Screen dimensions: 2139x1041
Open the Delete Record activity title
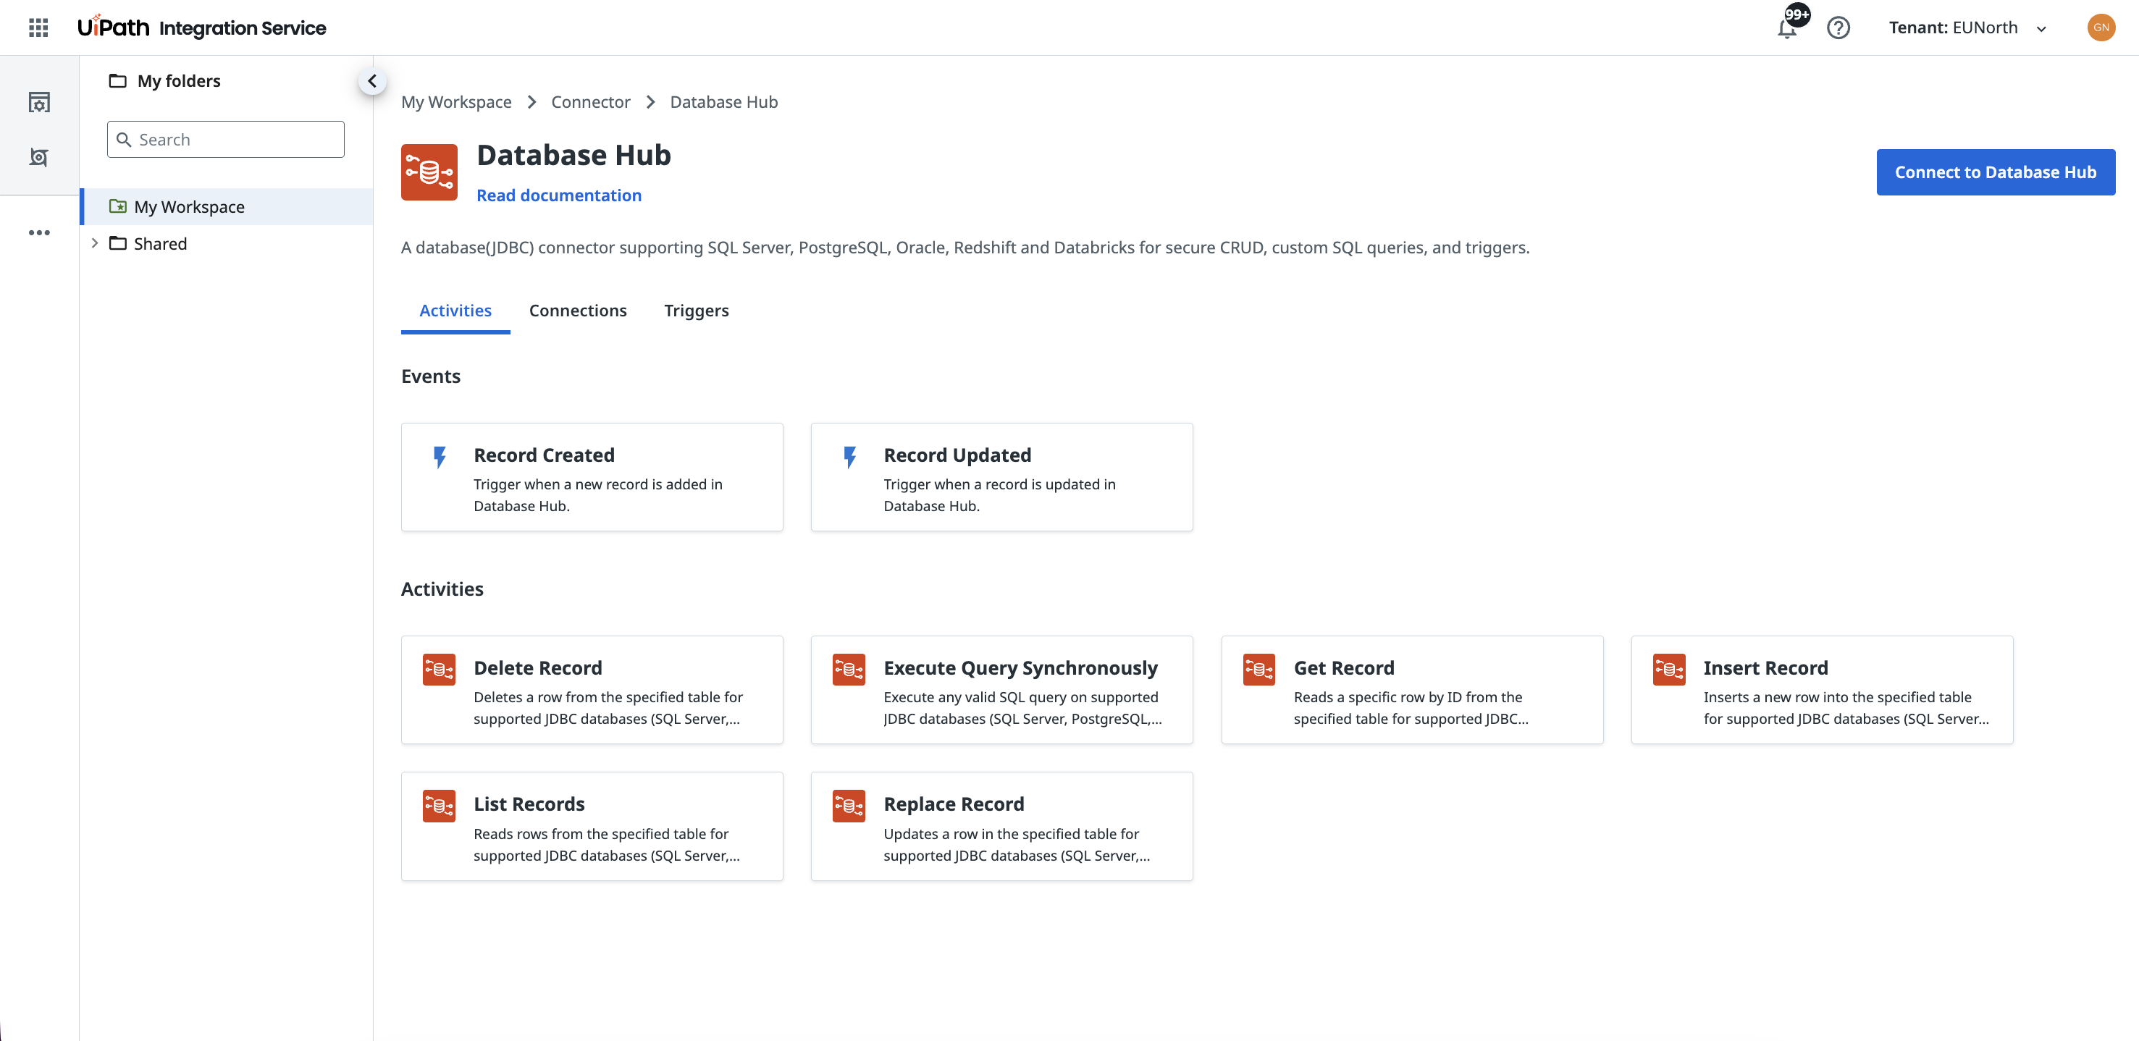pos(537,667)
